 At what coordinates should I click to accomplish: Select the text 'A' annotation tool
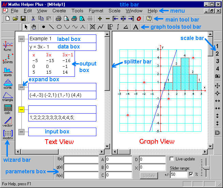click(x=136, y=27)
